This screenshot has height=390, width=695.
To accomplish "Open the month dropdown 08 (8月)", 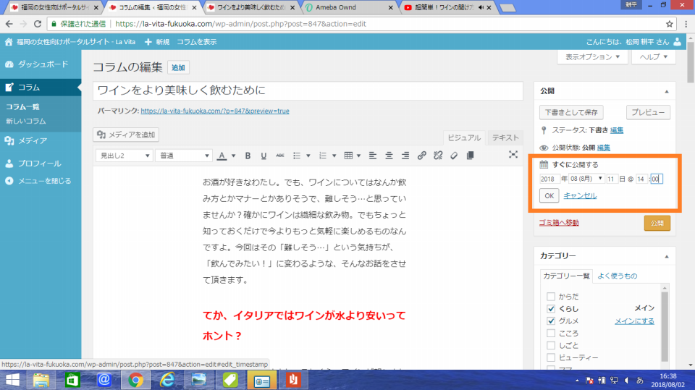I will click(586, 179).
